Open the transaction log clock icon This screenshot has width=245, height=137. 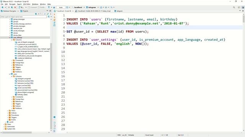[67, 7]
